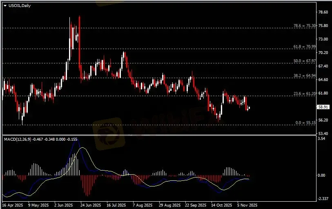The image size is (332, 209).
Task: Click the 14 Oct 2025 date label
Action: [221, 205]
